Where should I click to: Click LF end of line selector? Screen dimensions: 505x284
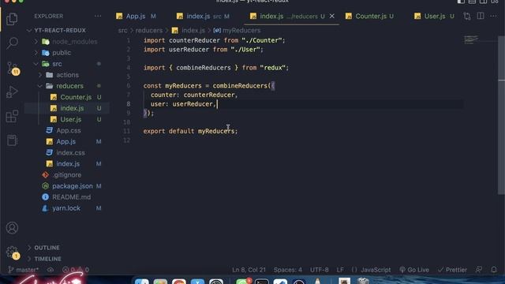pyautogui.click(x=340, y=270)
